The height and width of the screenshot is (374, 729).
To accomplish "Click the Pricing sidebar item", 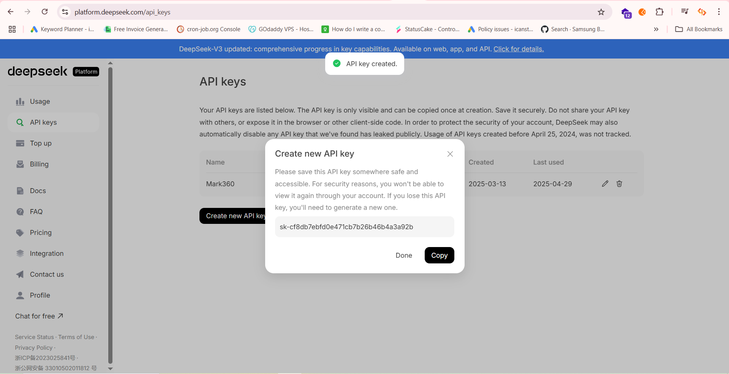I will click(x=53, y=233).
